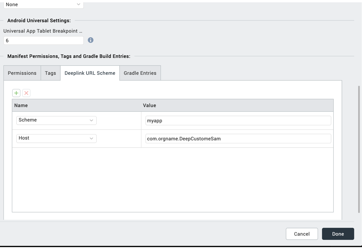Focus the myapp scheme value field
This screenshot has height=250, width=362.
pos(238,121)
